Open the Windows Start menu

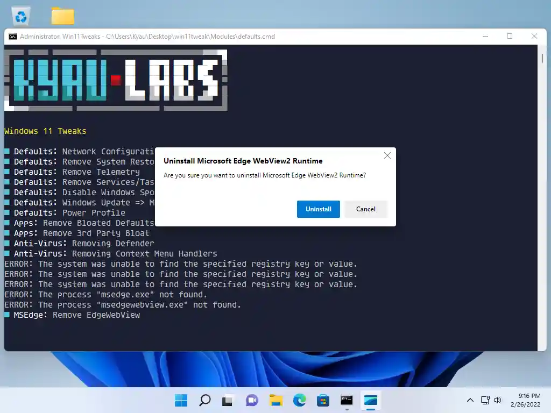click(181, 400)
